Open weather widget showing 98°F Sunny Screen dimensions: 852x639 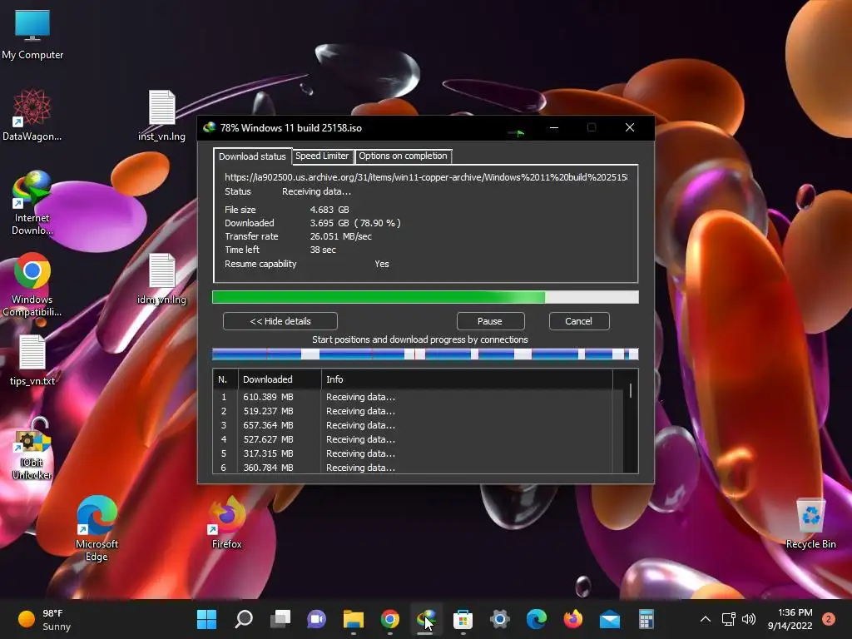coord(45,619)
